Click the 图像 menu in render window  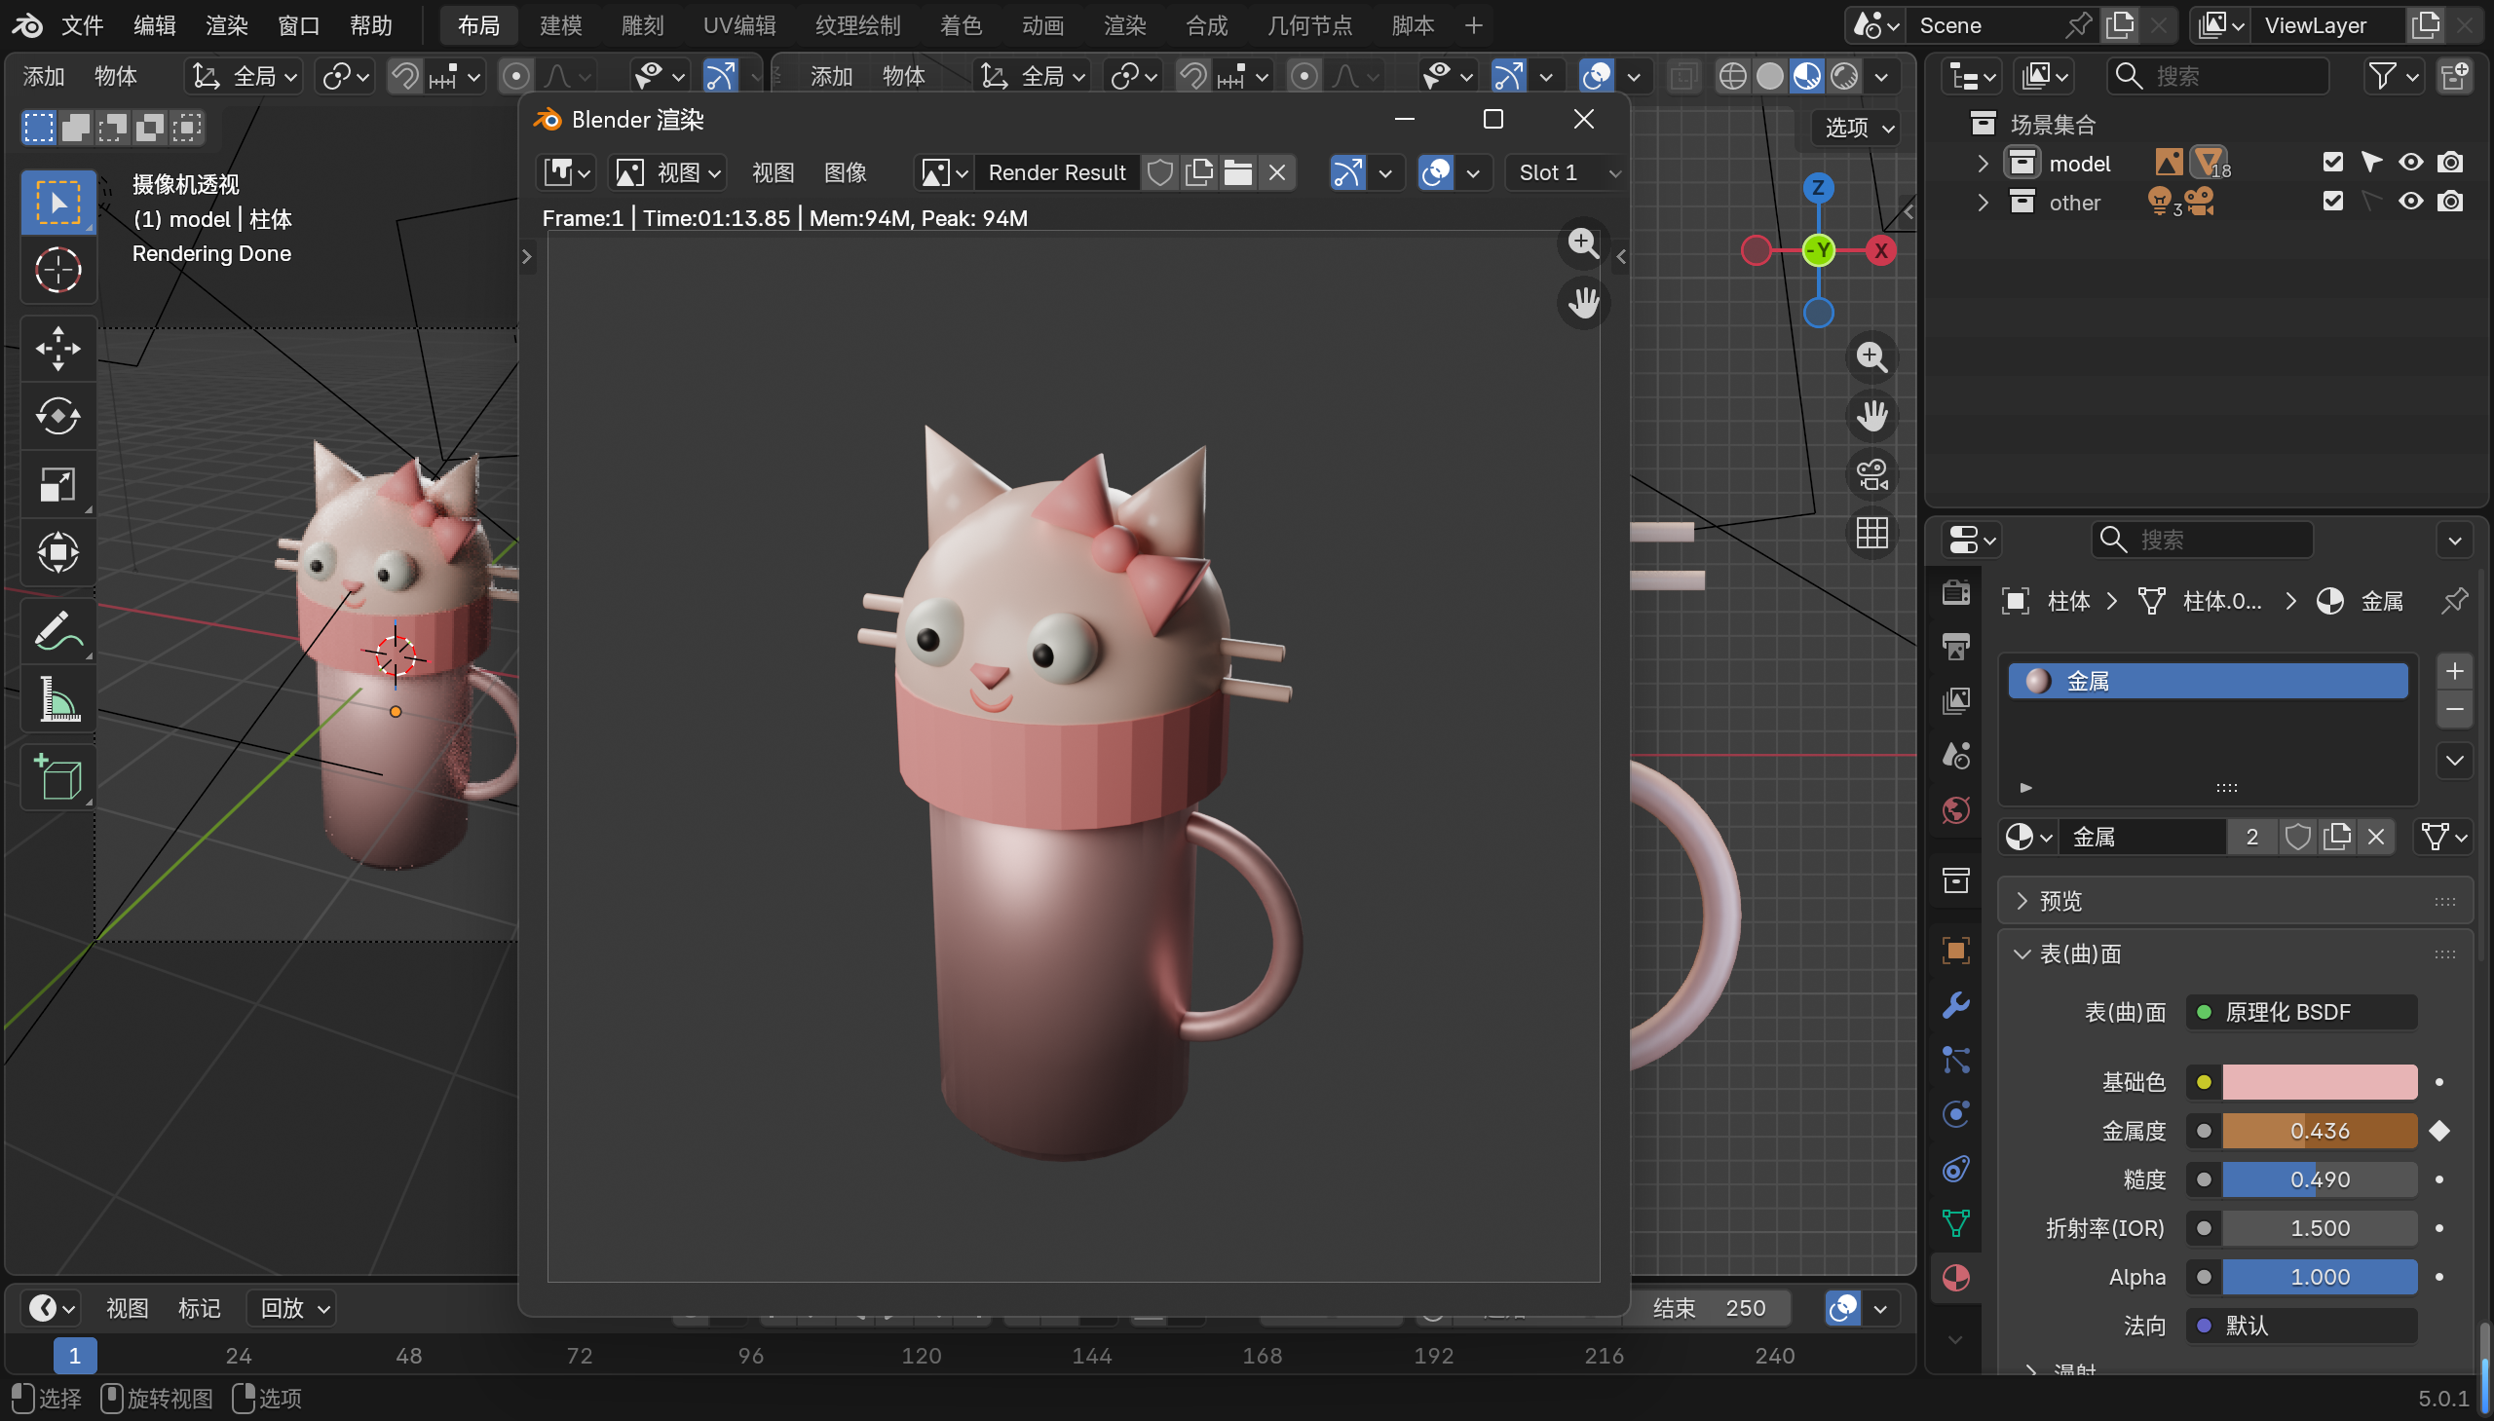pos(845,172)
